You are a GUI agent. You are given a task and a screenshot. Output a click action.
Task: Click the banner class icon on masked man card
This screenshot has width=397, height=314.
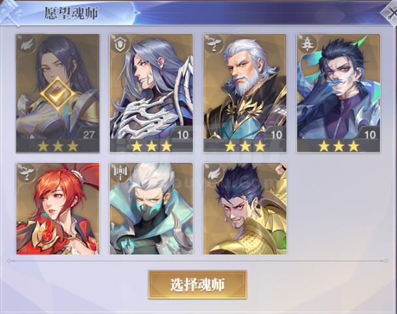point(120,173)
